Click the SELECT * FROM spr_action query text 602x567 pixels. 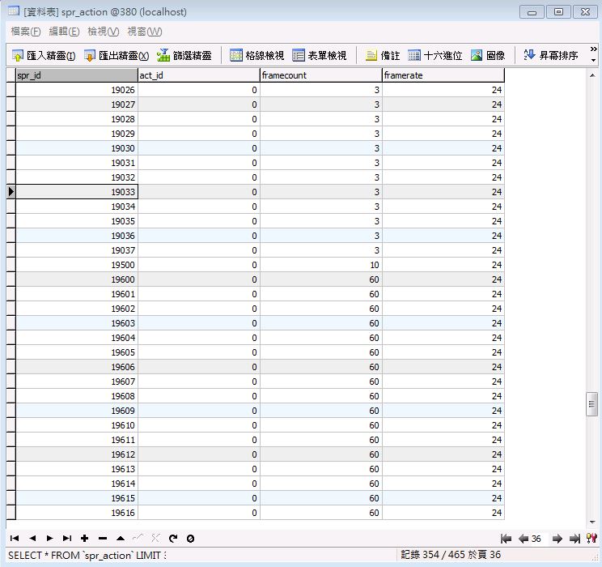[x=87, y=556]
